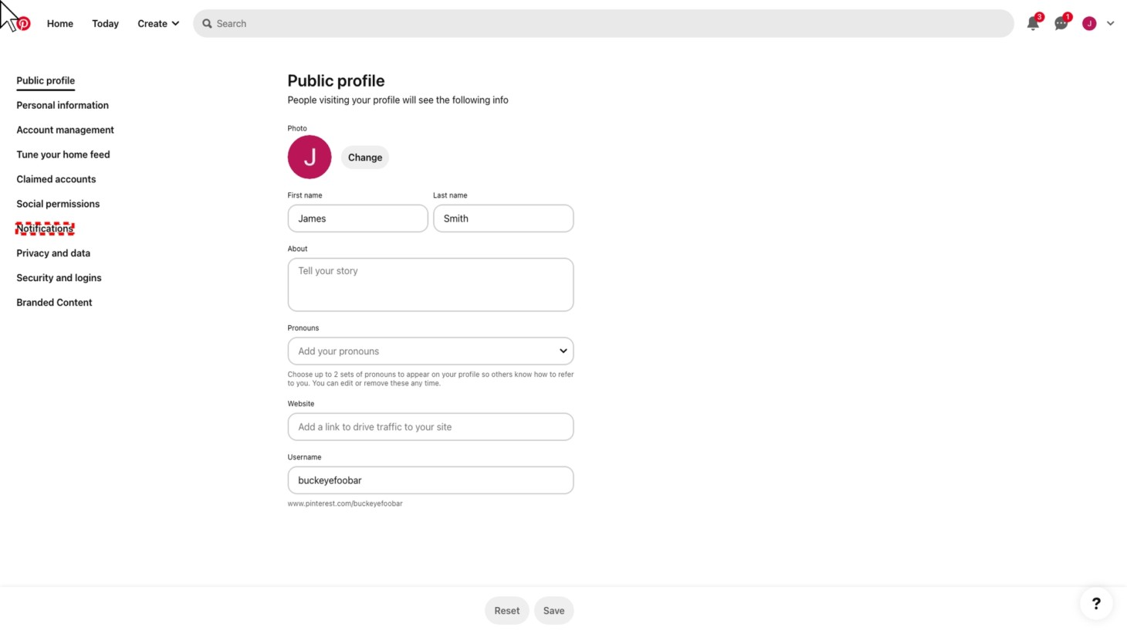The image size is (1127, 634).
Task: Click the search magnifier icon
Action: point(207,24)
